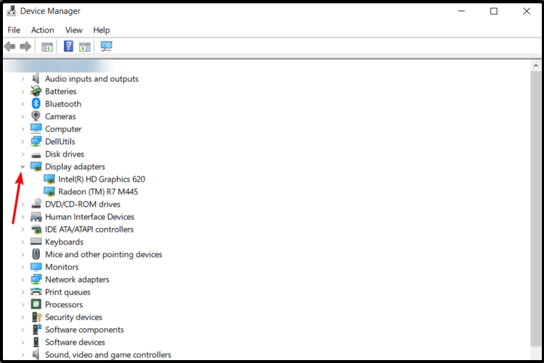Click the Computer monitor icon
Image resolution: width=544 pixels, height=363 pixels.
tap(36, 129)
